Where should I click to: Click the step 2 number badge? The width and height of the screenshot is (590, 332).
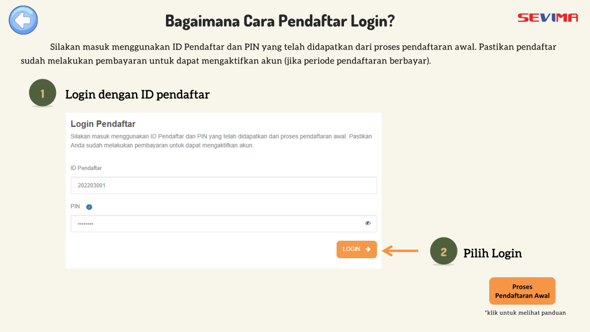[x=443, y=252]
